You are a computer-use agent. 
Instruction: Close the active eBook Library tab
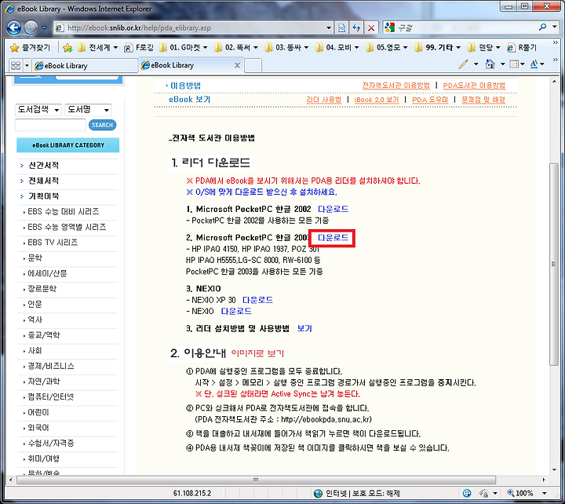click(237, 65)
